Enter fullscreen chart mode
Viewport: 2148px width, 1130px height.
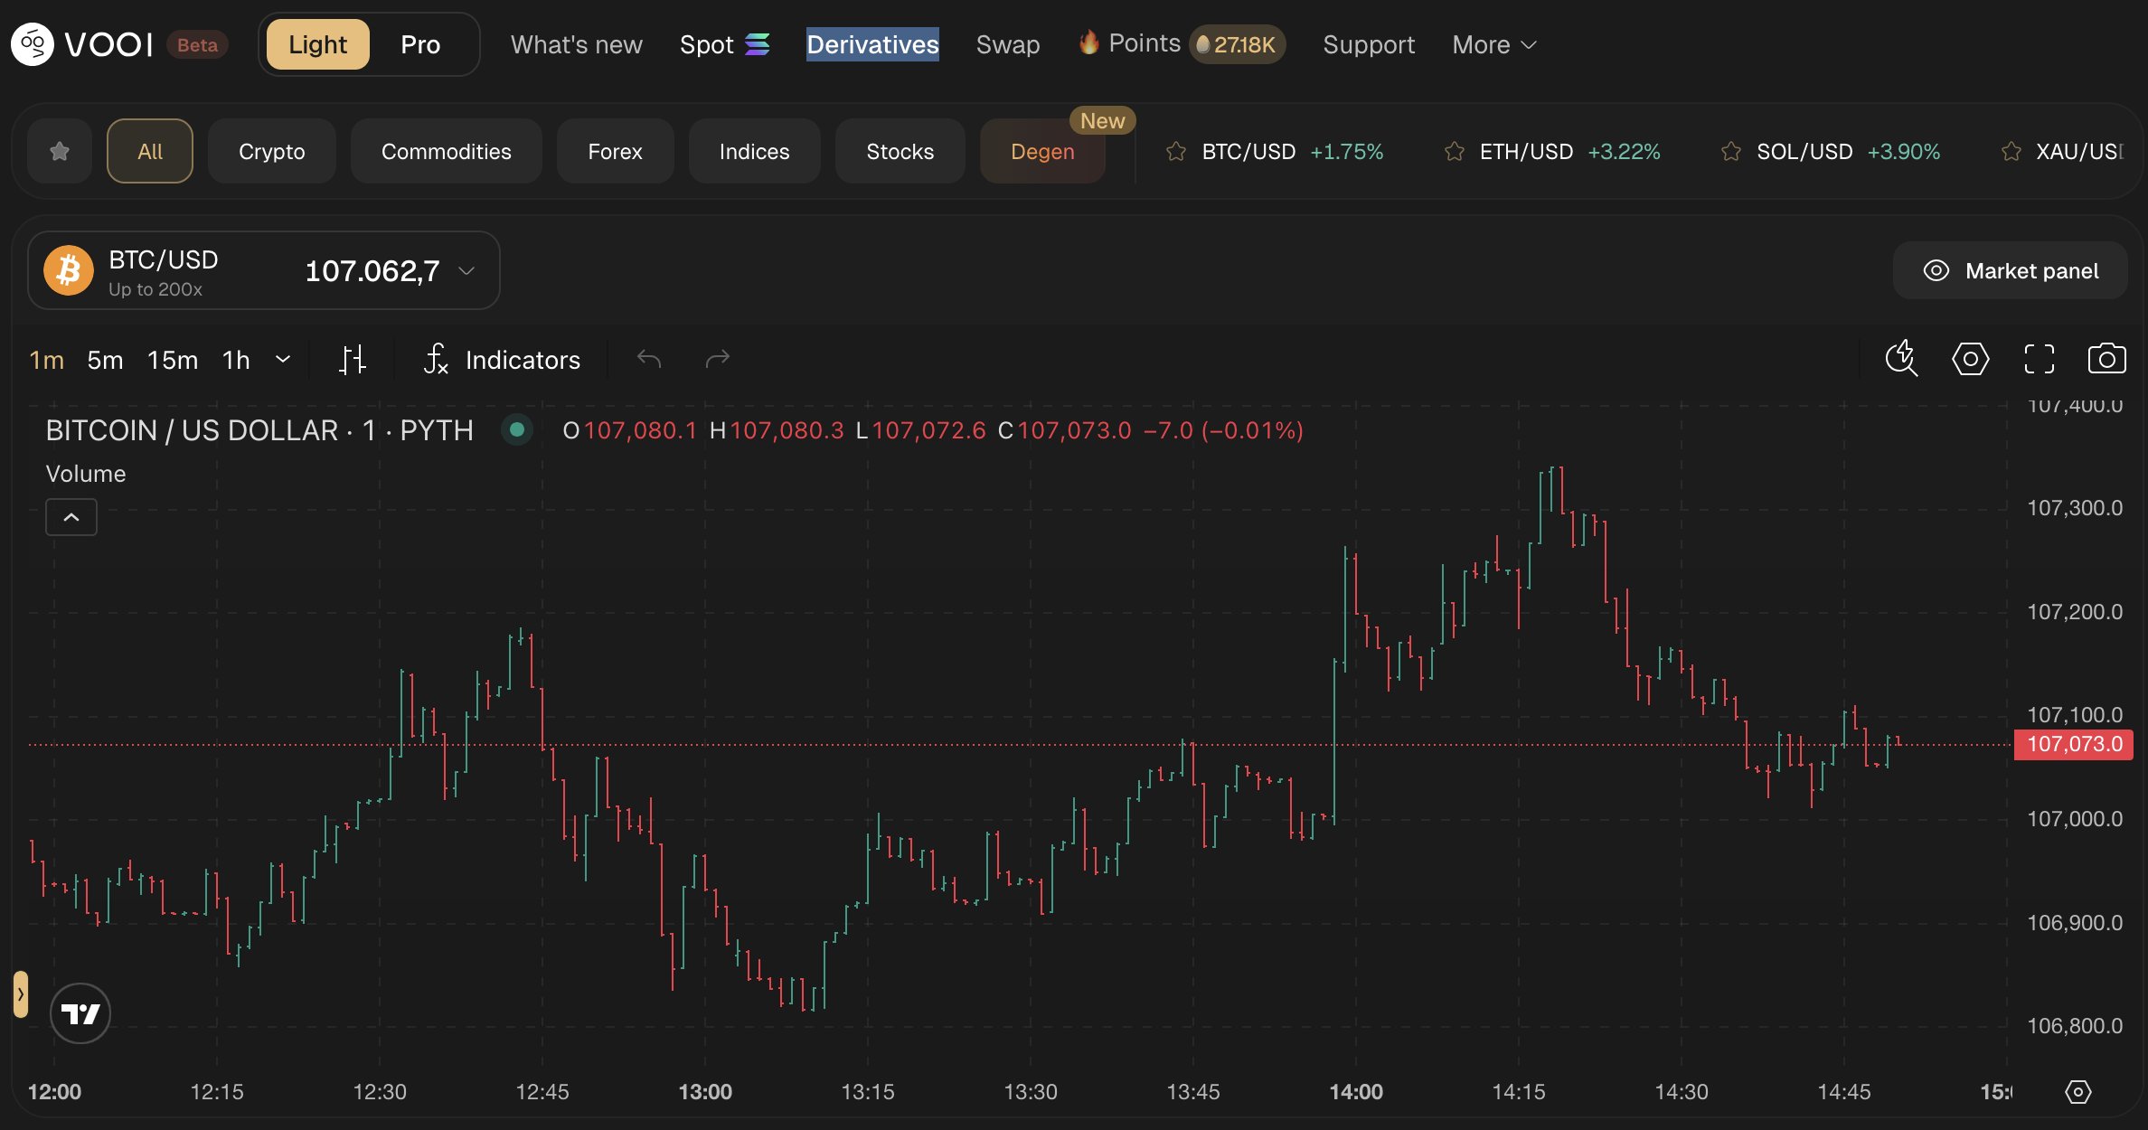click(2039, 359)
